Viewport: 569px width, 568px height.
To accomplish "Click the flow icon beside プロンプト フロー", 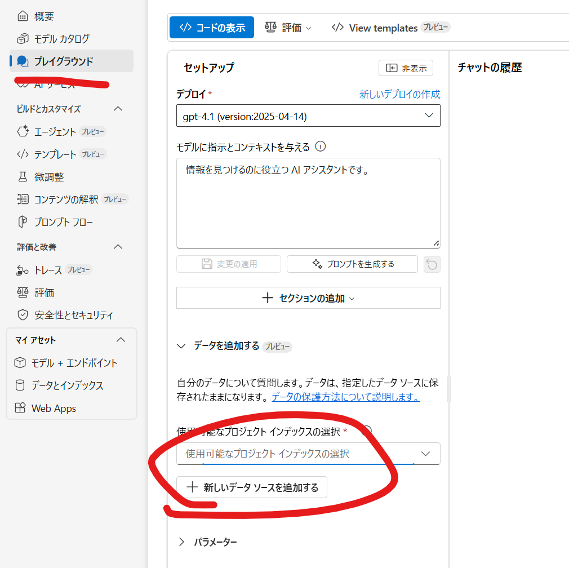I will click(23, 222).
